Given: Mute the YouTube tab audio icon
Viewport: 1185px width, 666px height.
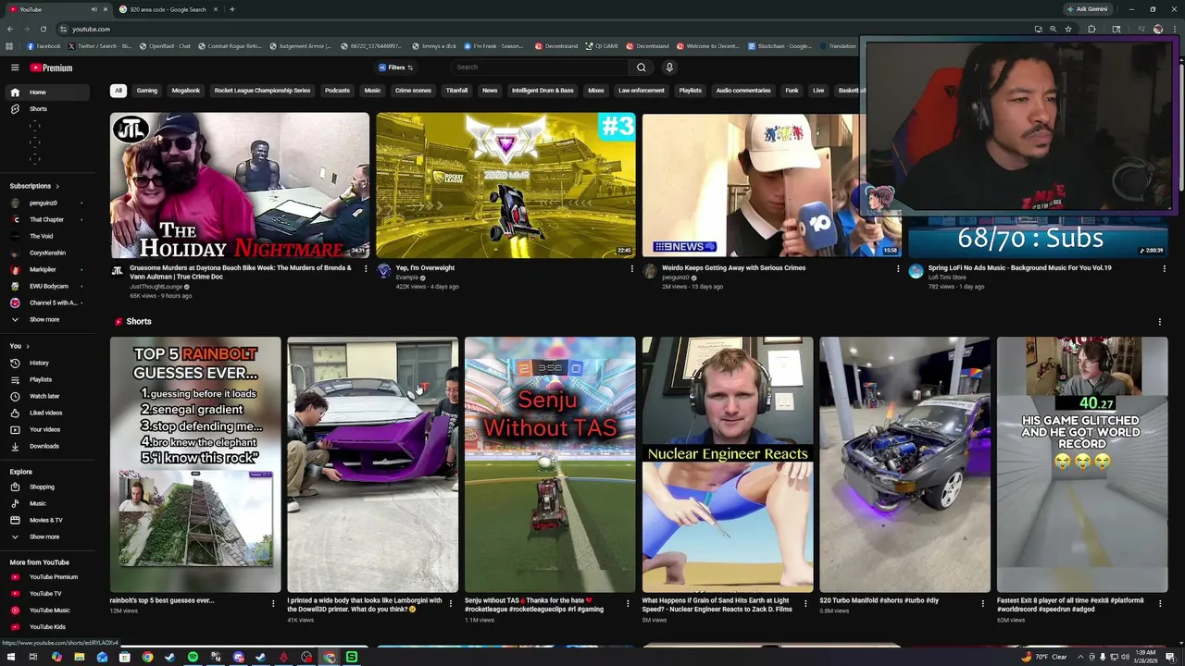Looking at the screenshot, I should 94,9.
